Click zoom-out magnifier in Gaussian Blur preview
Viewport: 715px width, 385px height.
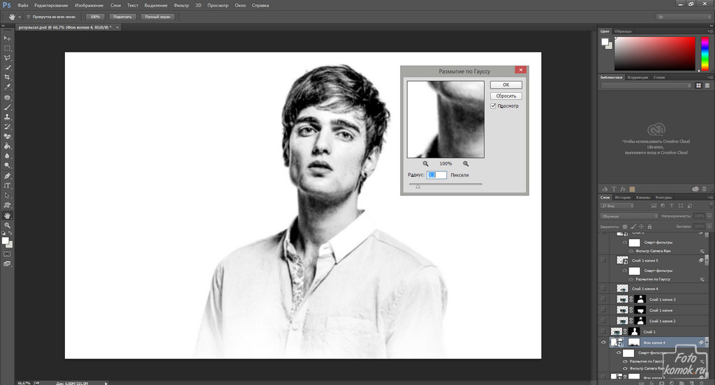pos(425,163)
